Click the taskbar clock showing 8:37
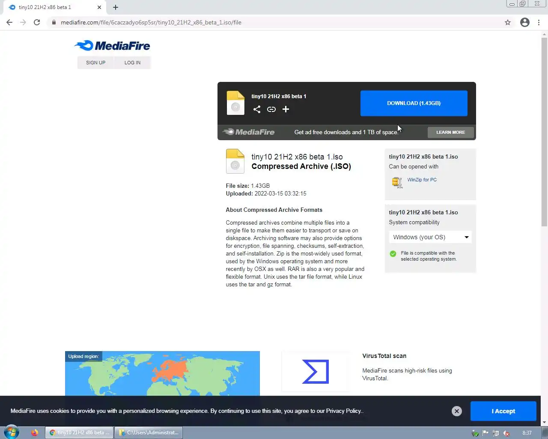548x439 pixels. coord(527,433)
